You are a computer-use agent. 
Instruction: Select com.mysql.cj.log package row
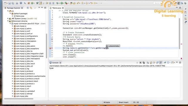coord(23,69)
